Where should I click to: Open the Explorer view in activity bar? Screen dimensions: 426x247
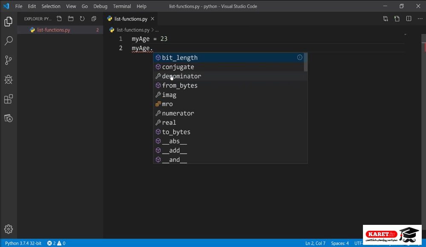point(9,21)
